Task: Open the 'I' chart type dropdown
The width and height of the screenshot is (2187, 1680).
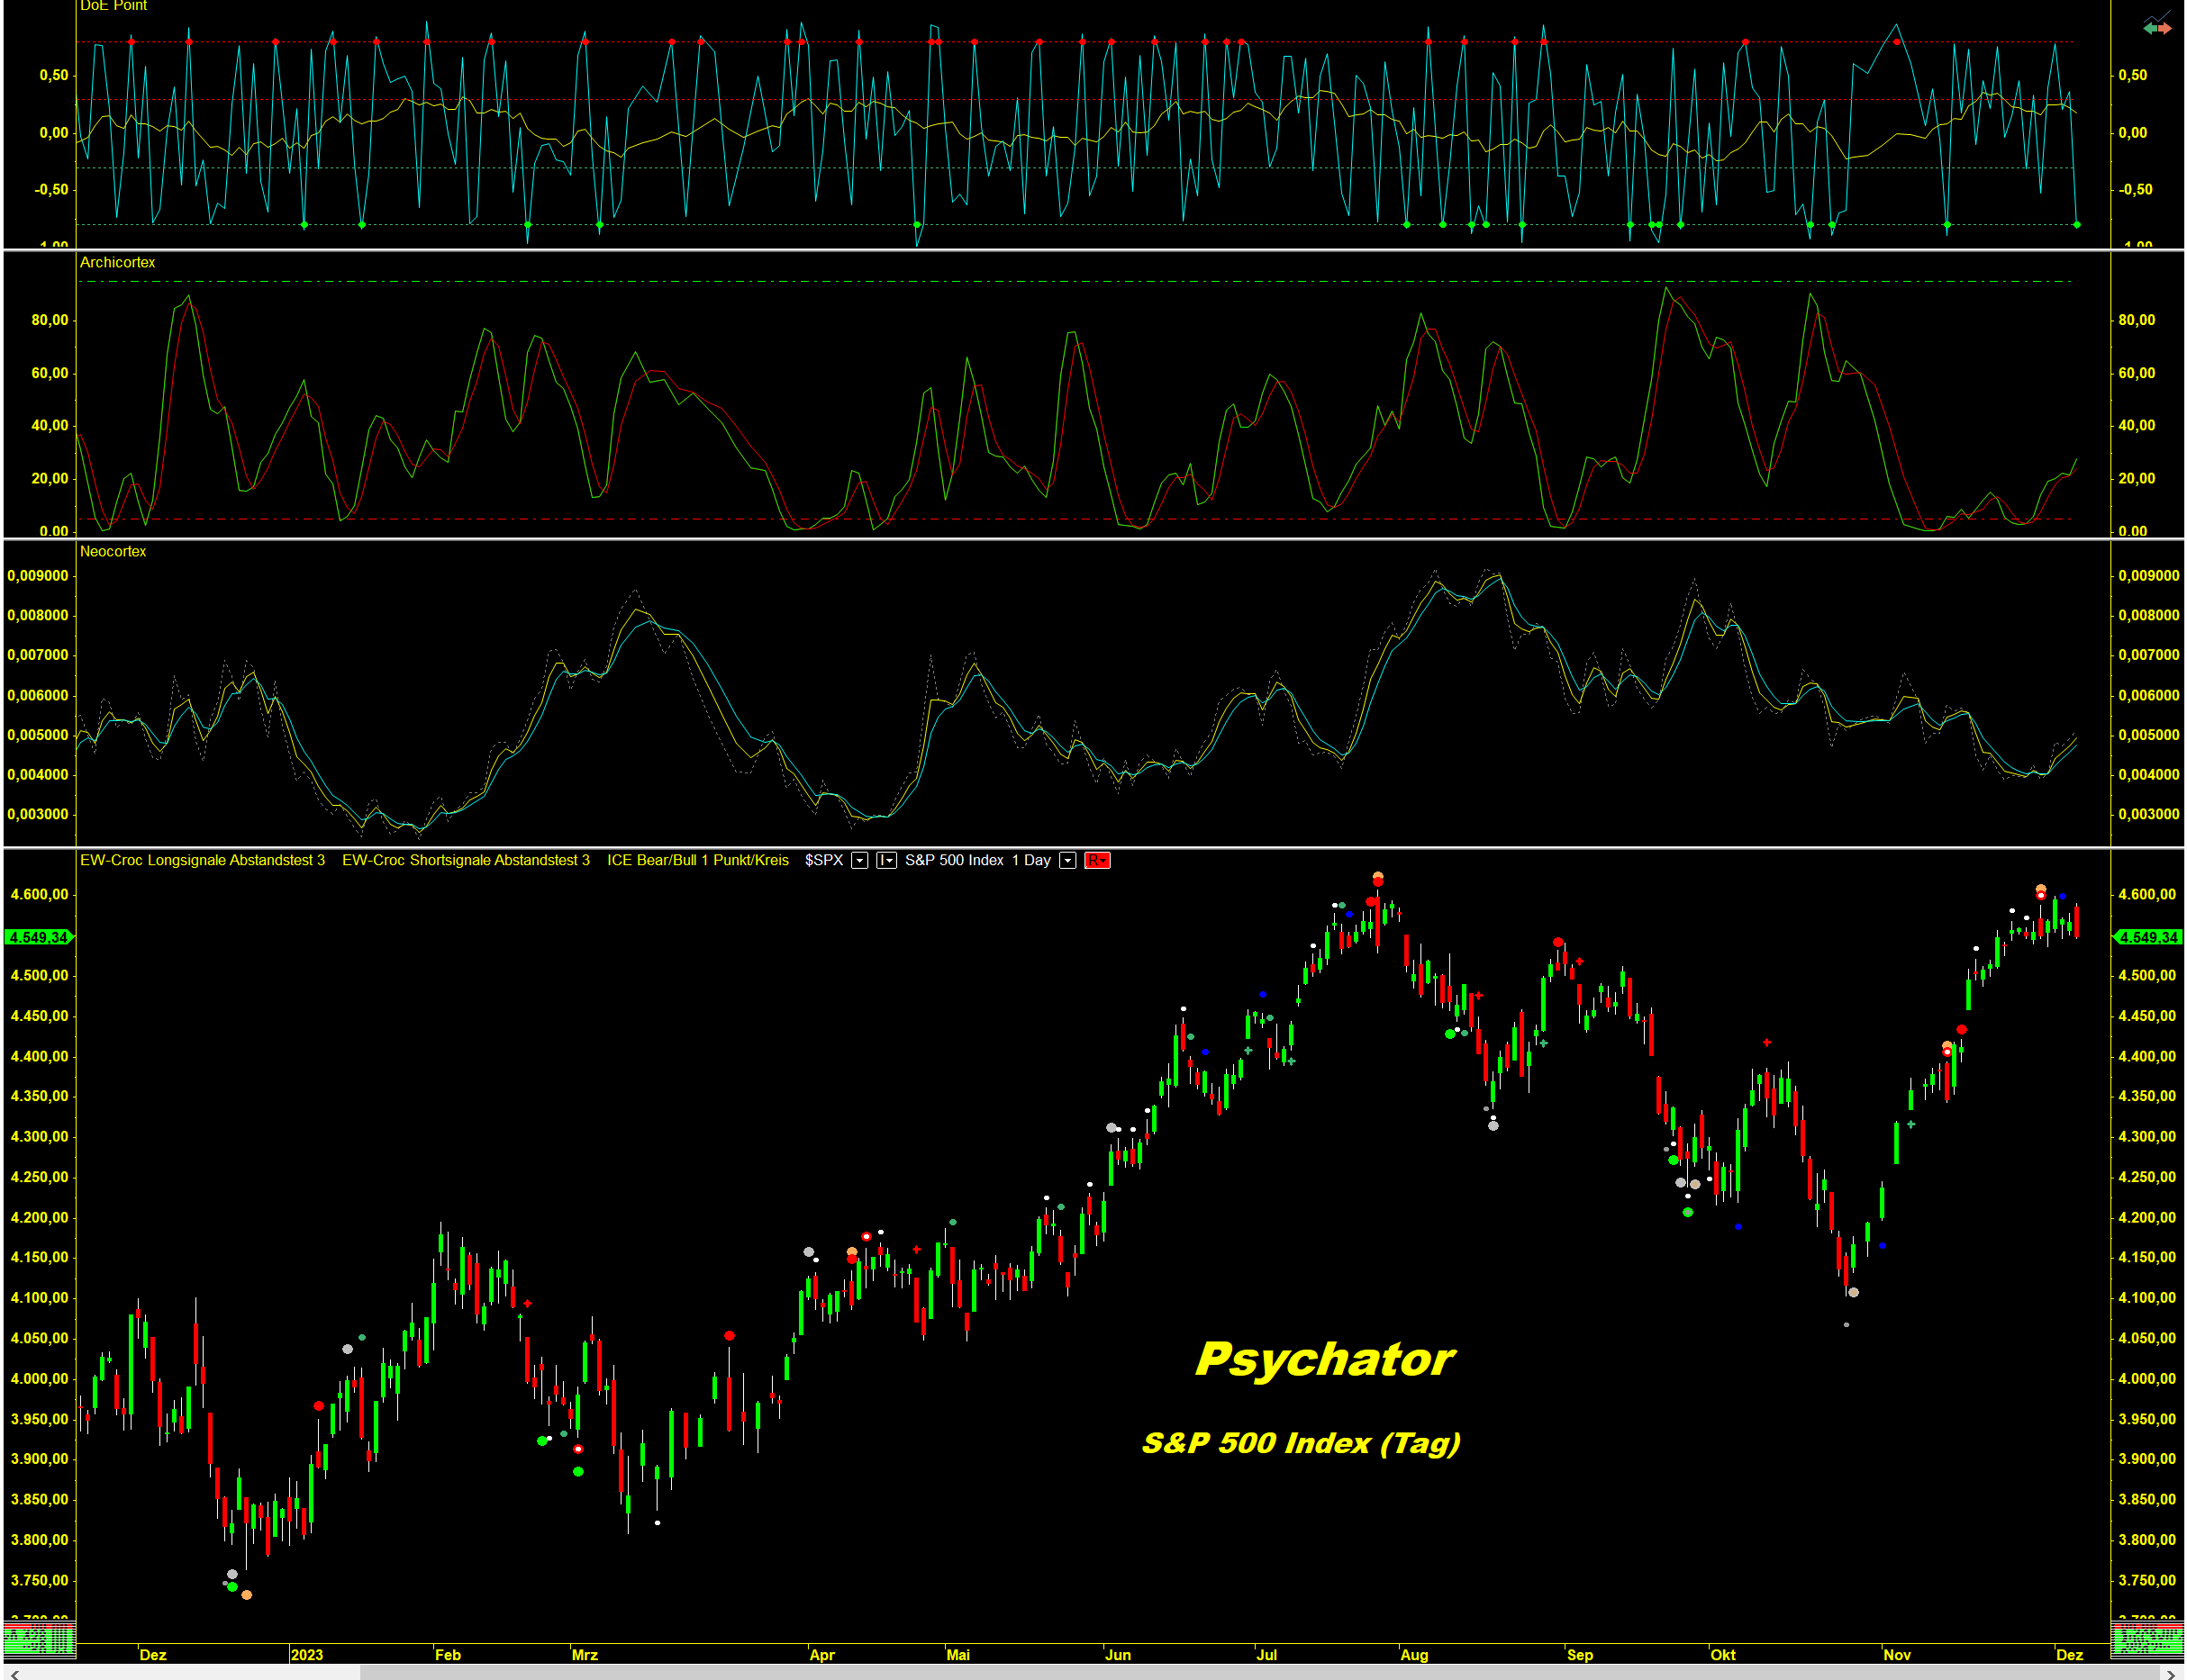Action: click(x=886, y=860)
